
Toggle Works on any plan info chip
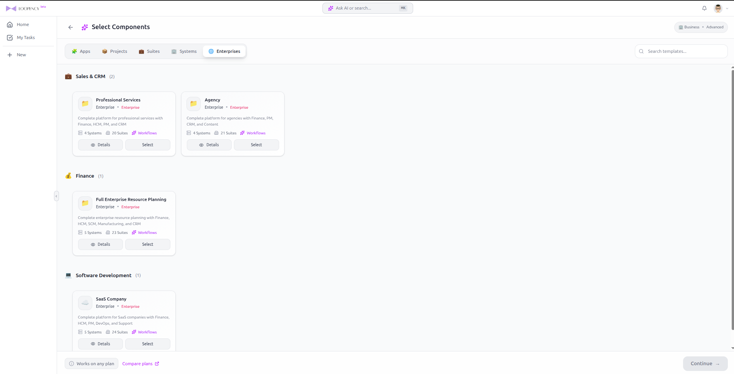click(x=91, y=363)
